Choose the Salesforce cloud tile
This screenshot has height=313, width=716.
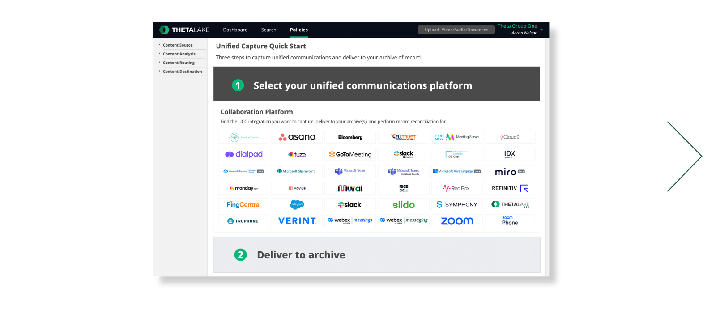click(x=297, y=205)
